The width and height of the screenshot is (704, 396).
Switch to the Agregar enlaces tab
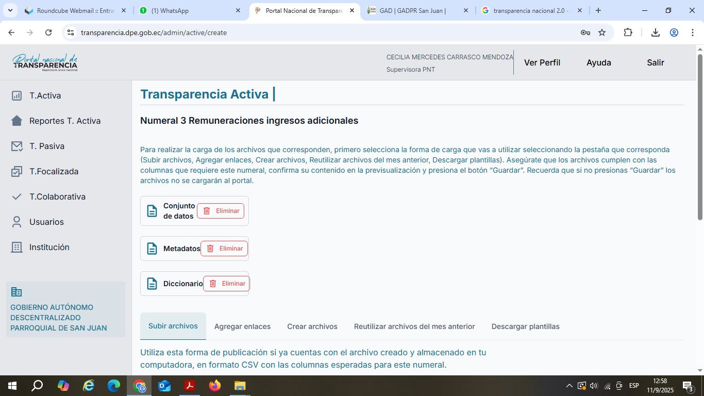coord(242,326)
